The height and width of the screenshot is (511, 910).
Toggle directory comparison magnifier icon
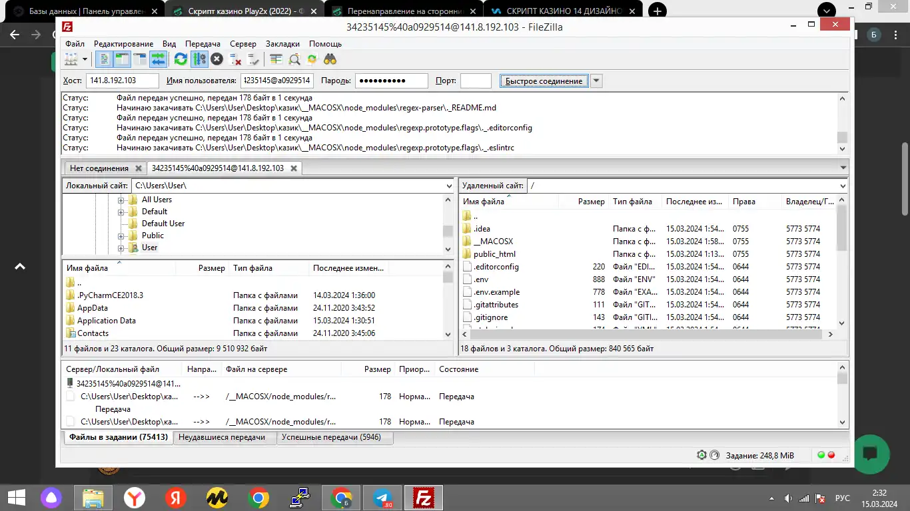point(294,59)
